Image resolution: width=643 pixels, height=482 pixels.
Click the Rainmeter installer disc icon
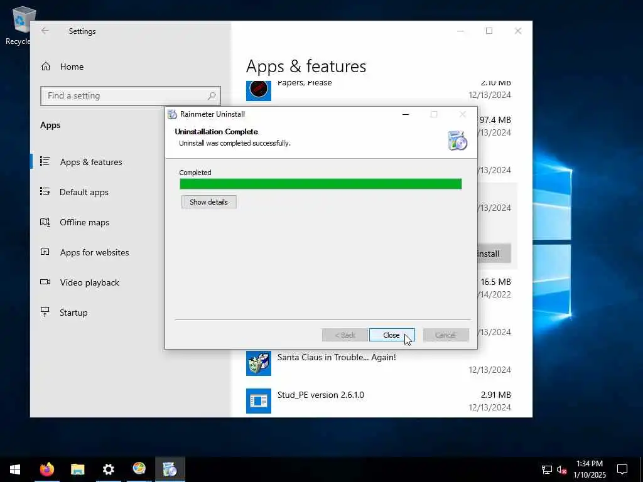click(457, 141)
